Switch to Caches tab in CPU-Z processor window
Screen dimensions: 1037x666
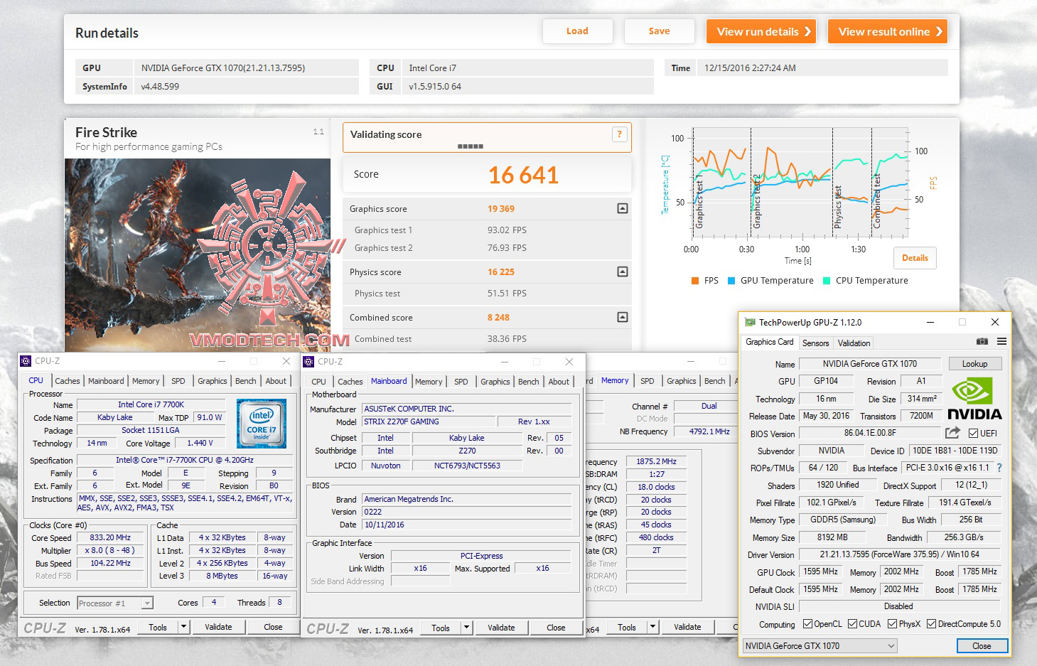[68, 381]
